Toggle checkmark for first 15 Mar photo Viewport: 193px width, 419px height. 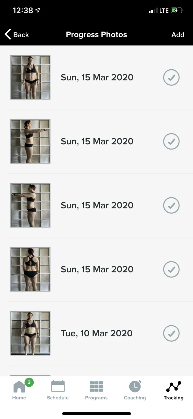(x=171, y=77)
